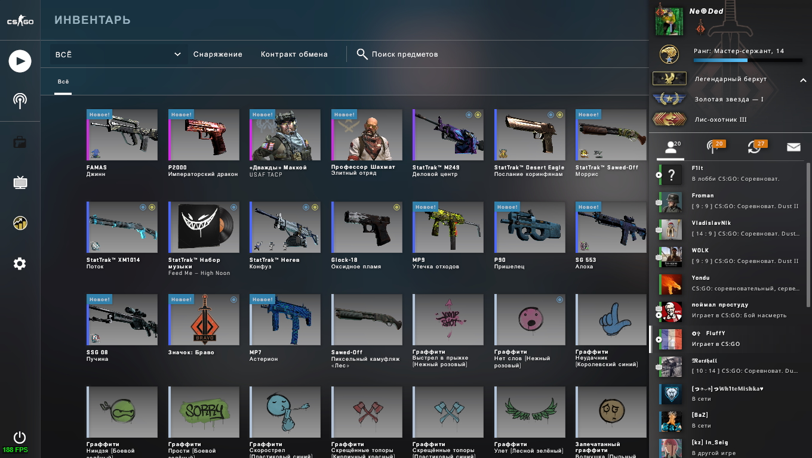The width and height of the screenshot is (812, 458).
Task: Click the power quit icon
Action: (x=20, y=437)
